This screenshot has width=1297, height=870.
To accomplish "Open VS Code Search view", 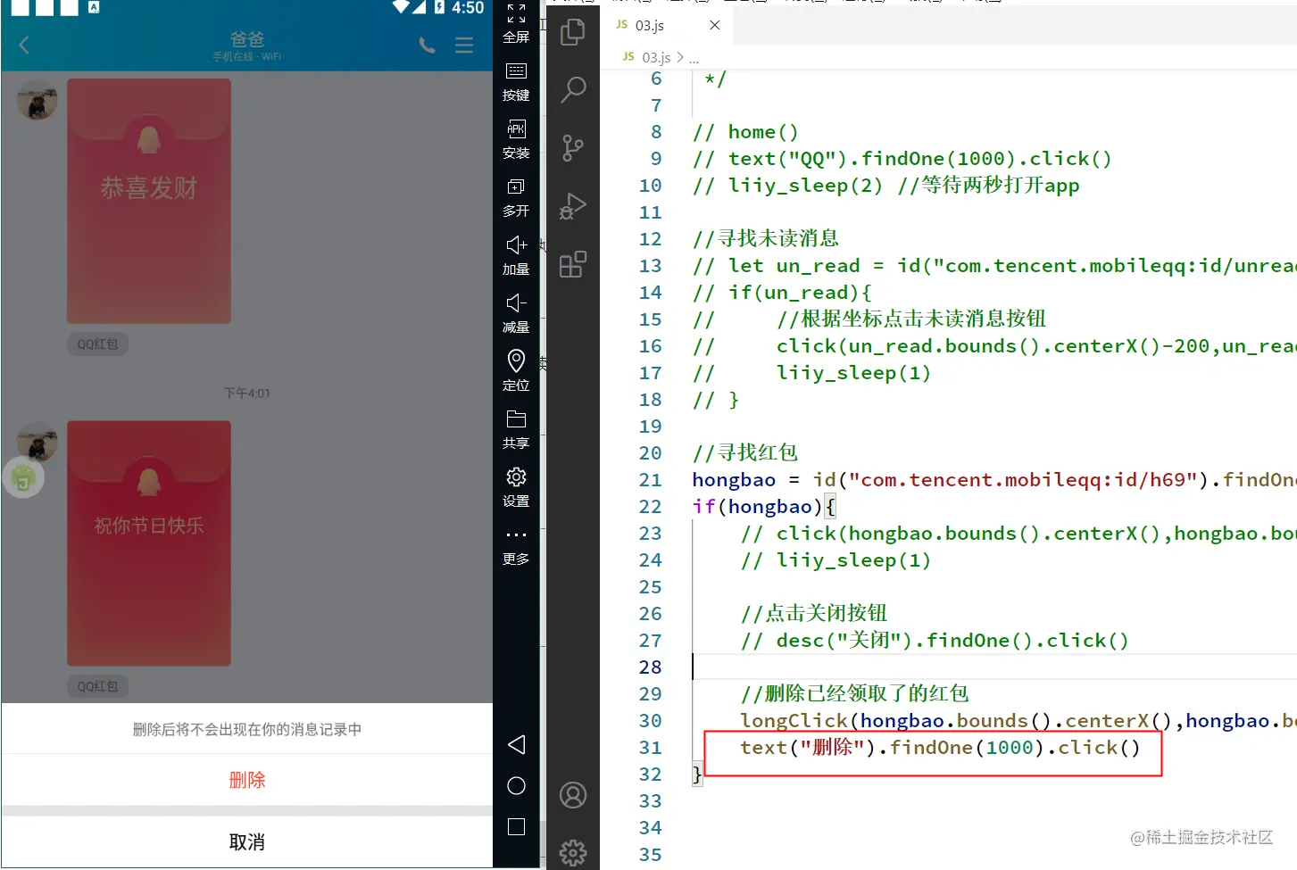I will point(573,89).
